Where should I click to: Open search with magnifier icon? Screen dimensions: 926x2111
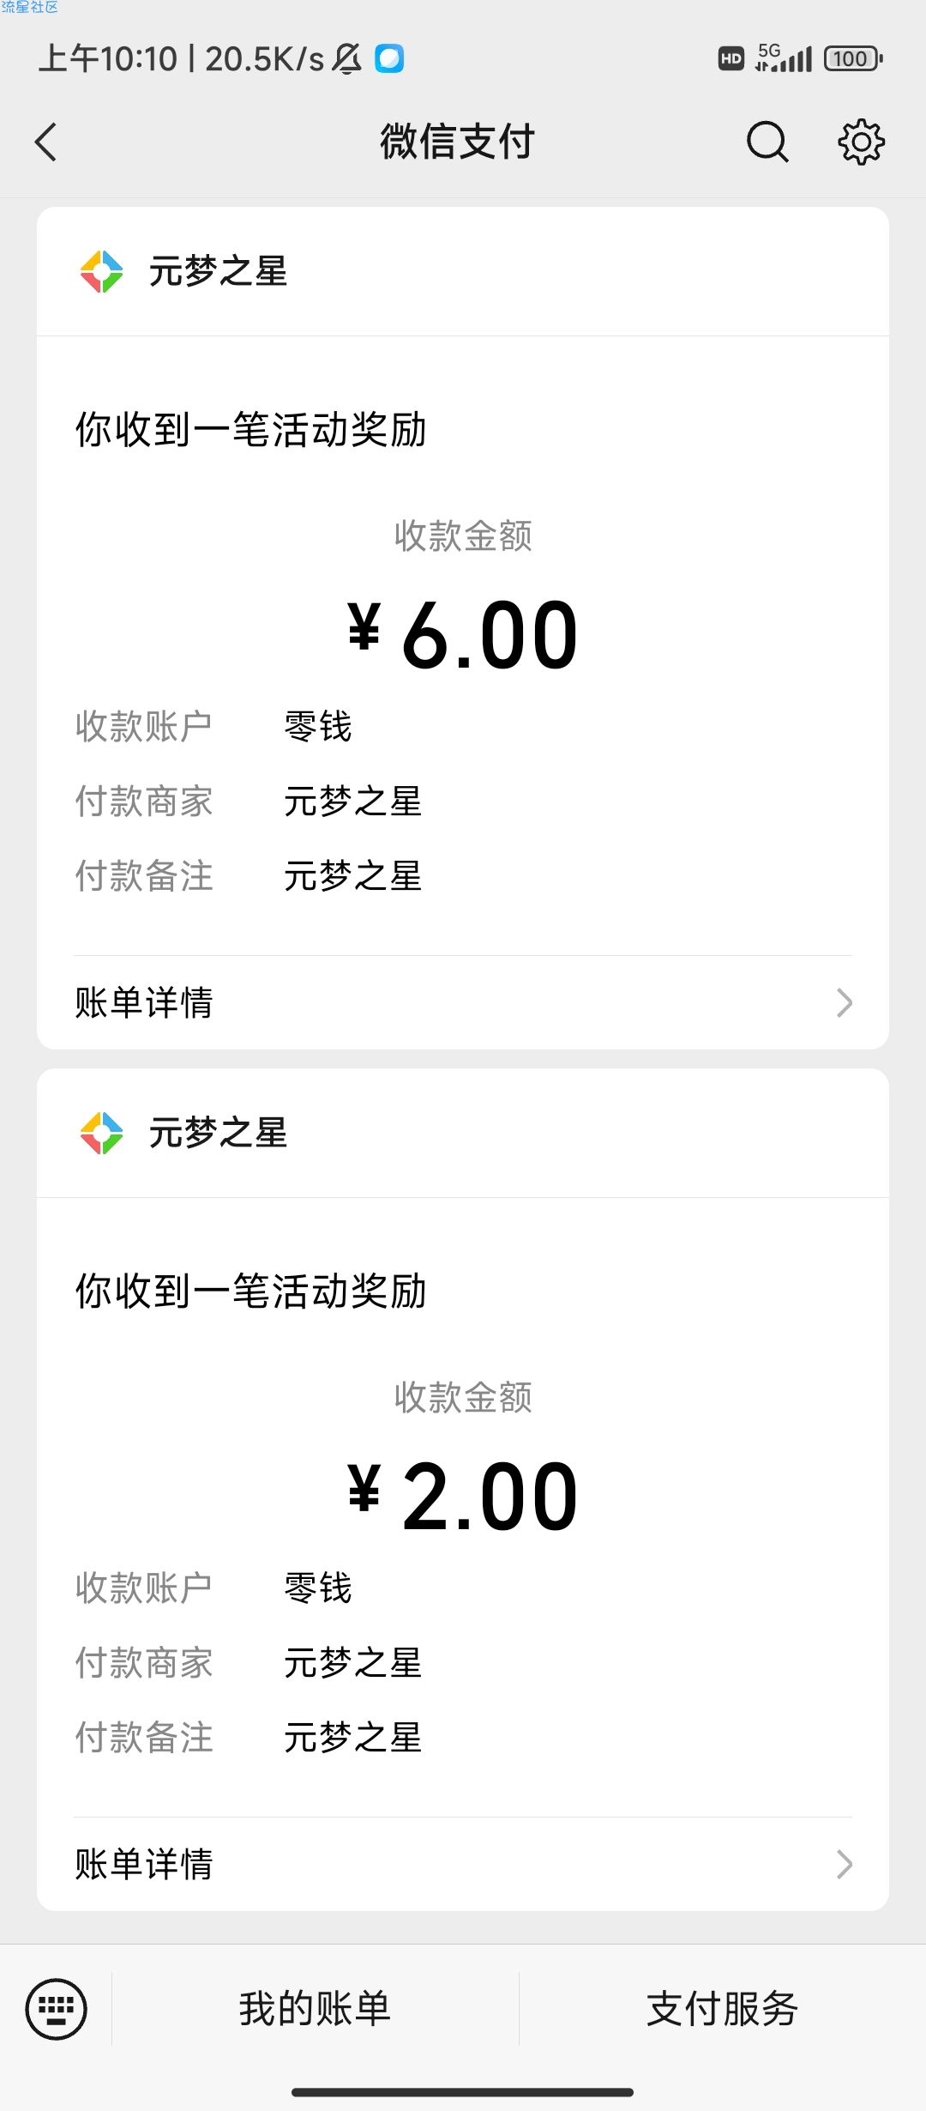(x=767, y=142)
